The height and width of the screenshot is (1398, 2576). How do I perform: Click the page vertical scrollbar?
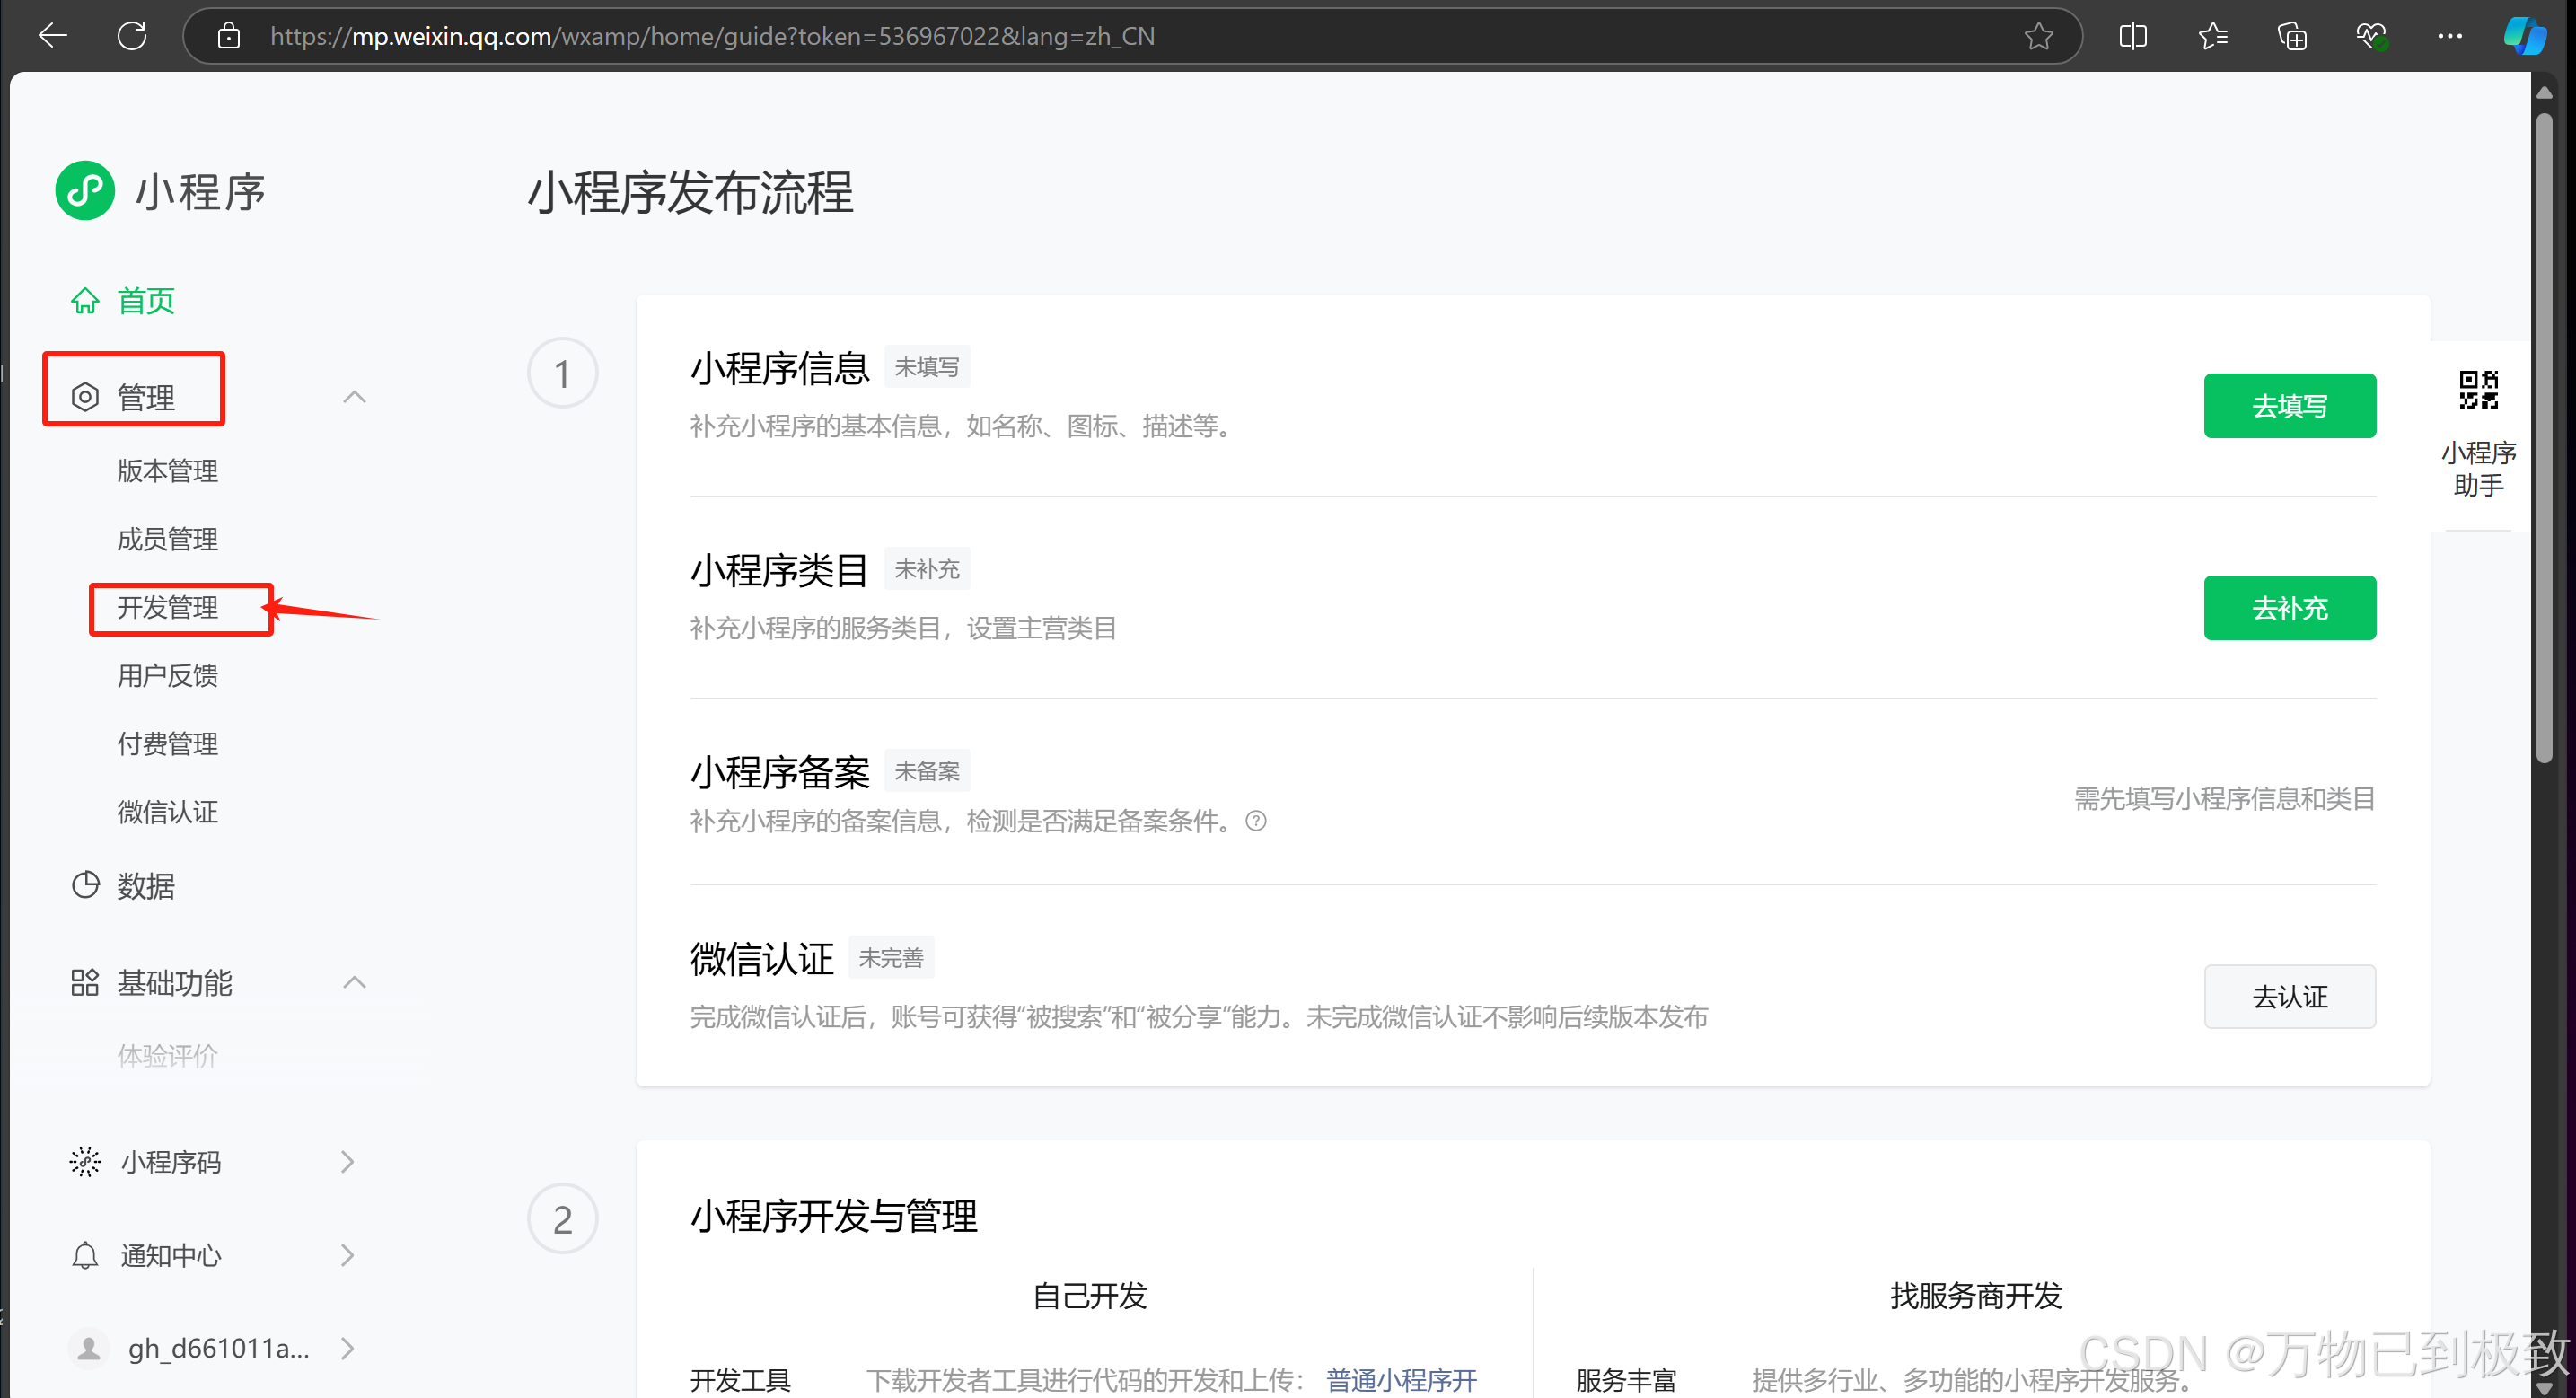(2544, 440)
